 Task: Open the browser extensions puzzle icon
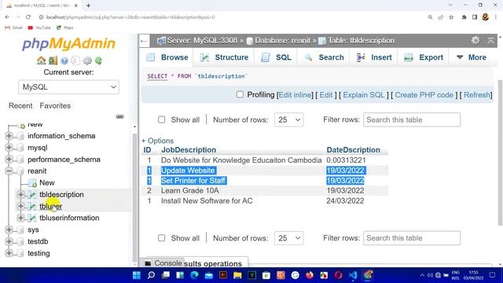click(464, 17)
